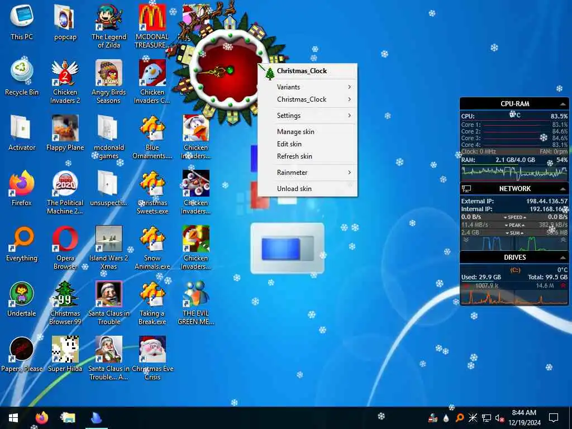Select the Firefox desktop shortcut
This screenshot has width=572, height=429.
pyautogui.click(x=22, y=188)
